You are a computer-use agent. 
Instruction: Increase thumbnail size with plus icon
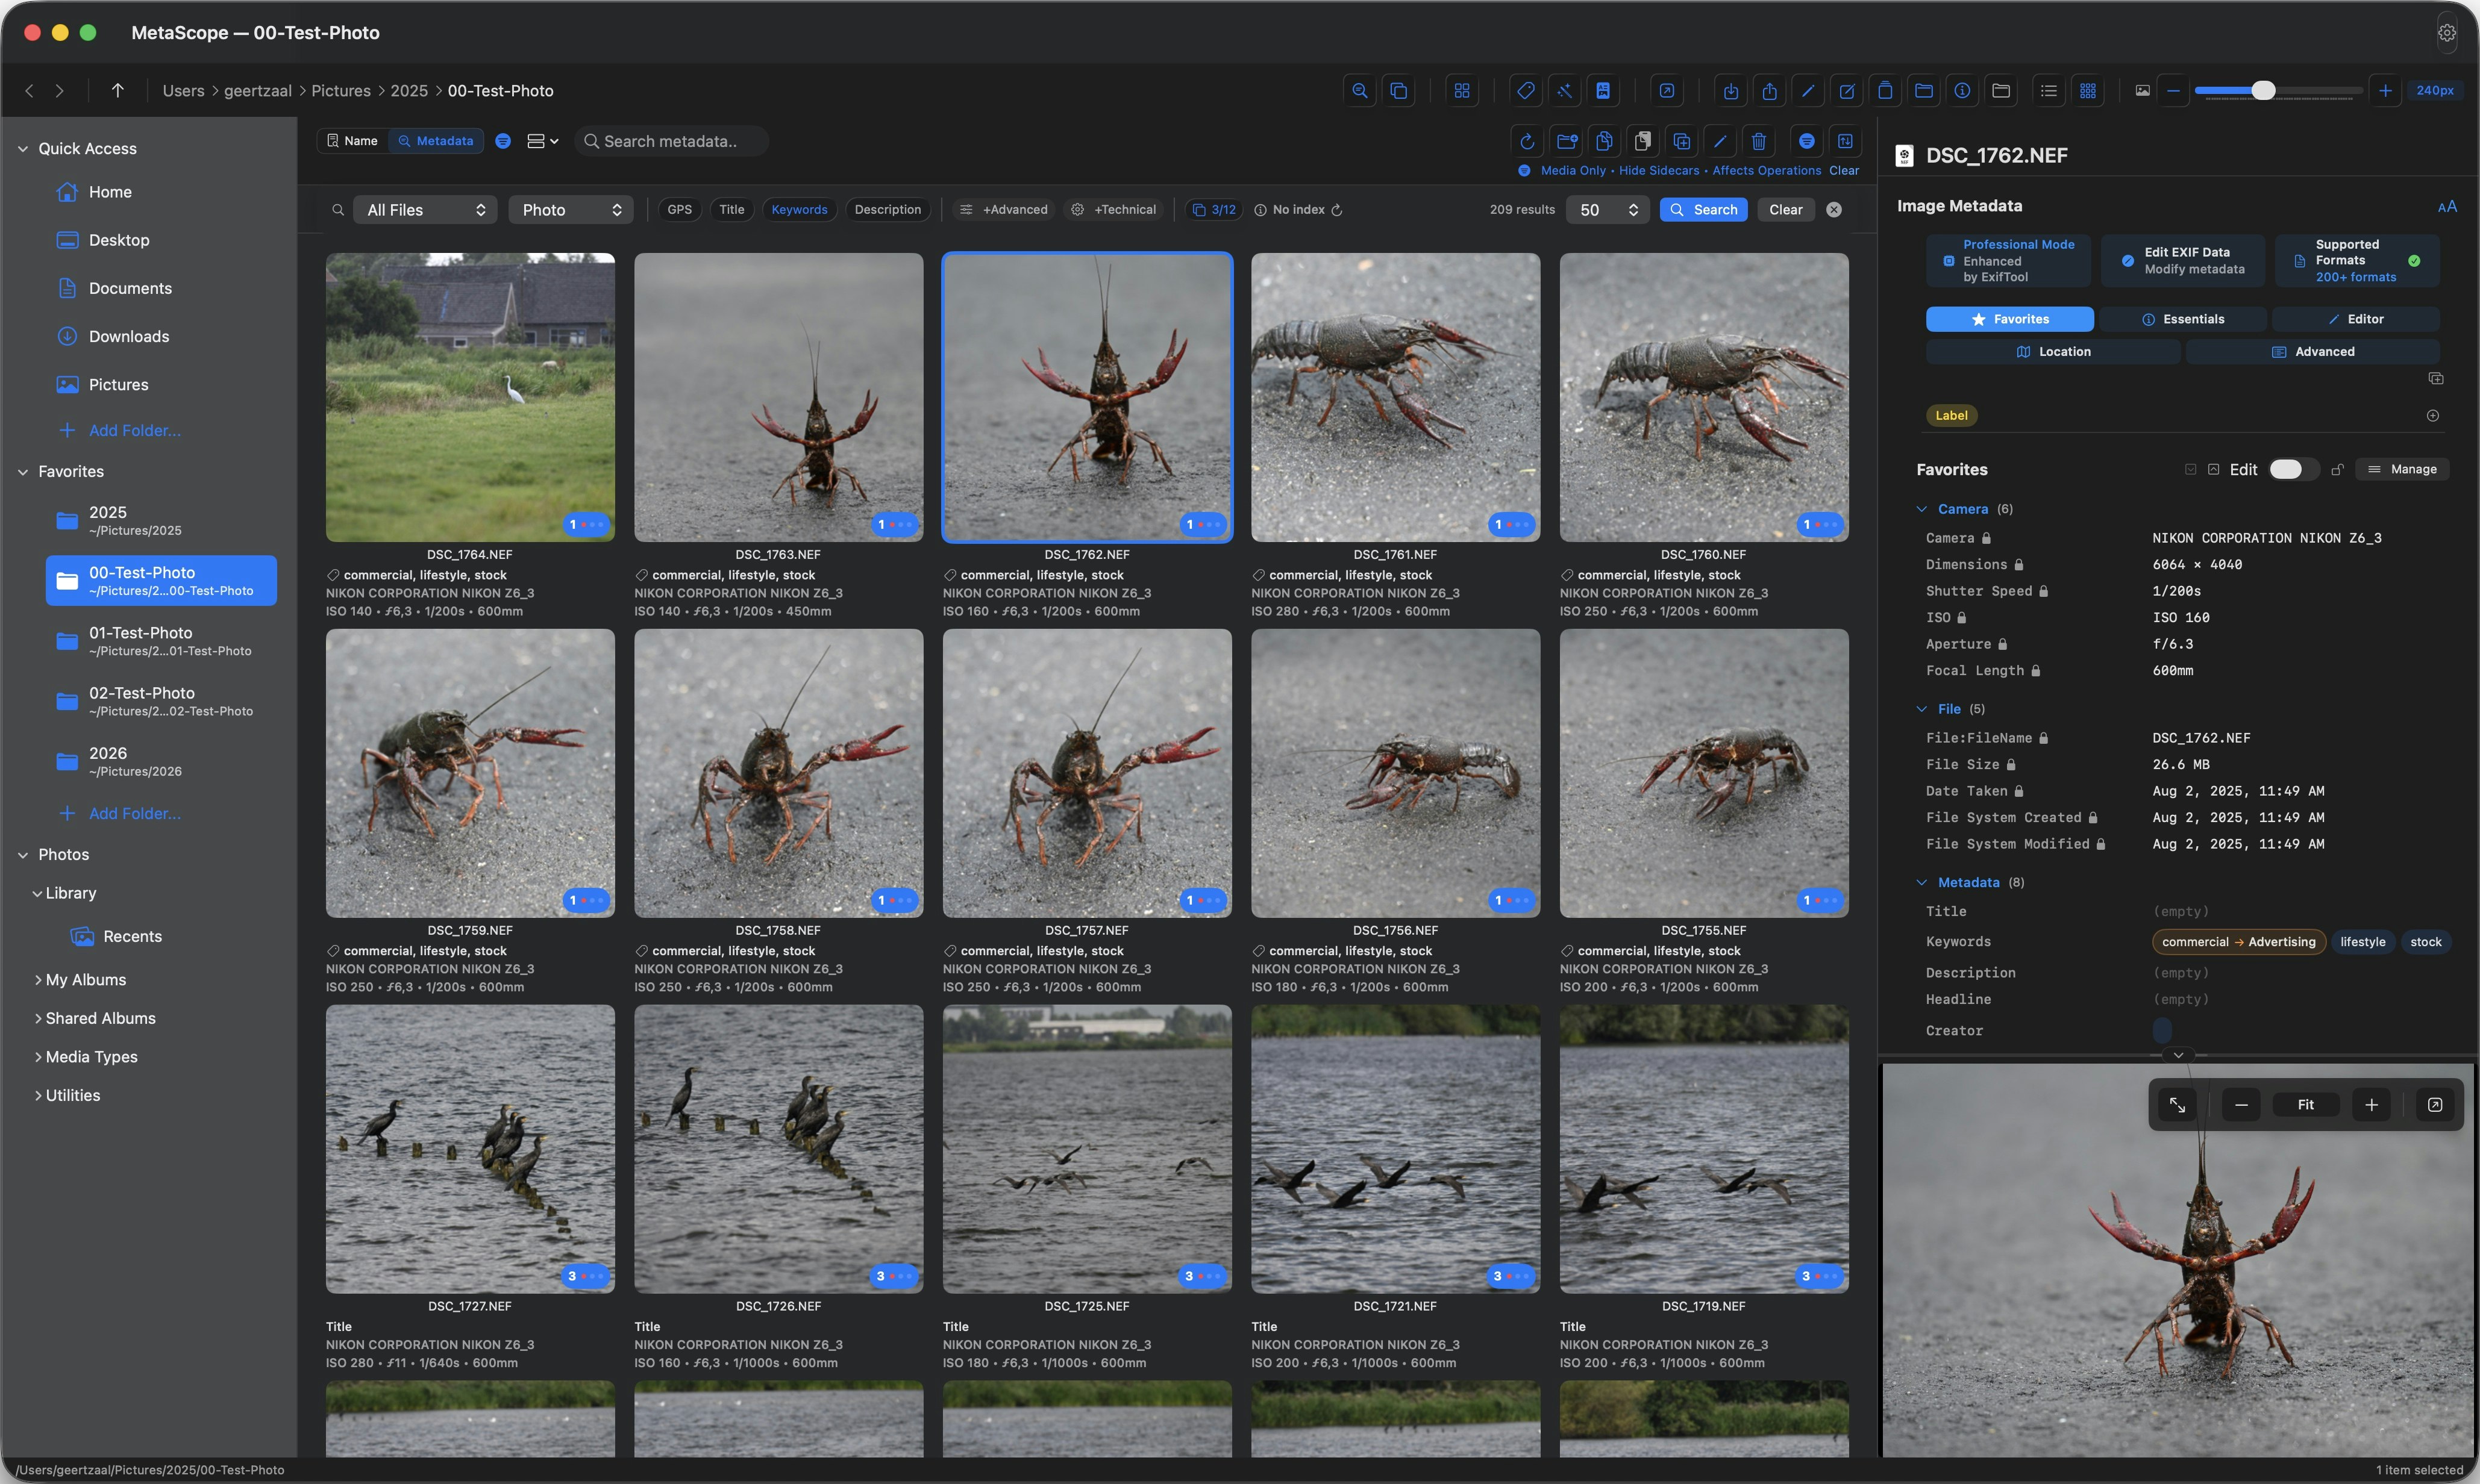pyautogui.click(x=2385, y=91)
